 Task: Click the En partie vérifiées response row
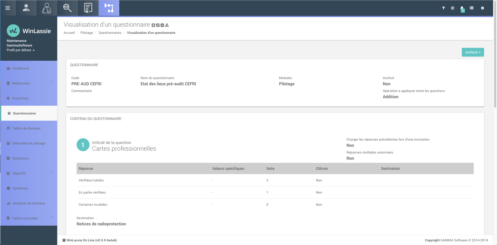pos(275,192)
